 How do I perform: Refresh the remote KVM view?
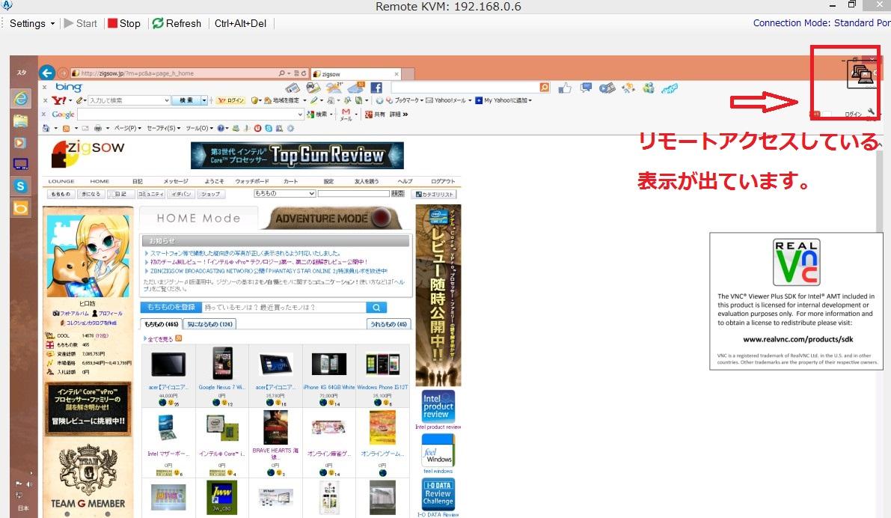click(177, 23)
